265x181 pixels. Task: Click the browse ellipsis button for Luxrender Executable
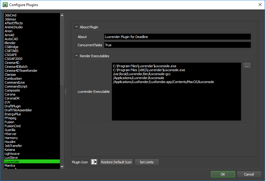click(x=247, y=65)
